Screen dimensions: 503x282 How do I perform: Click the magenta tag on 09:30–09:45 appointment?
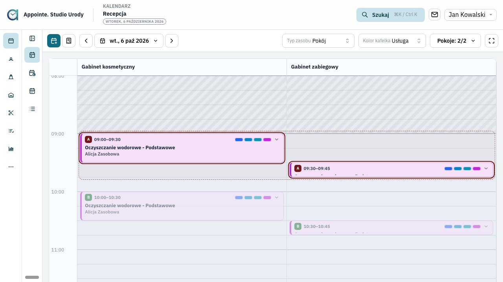(x=477, y=168)
